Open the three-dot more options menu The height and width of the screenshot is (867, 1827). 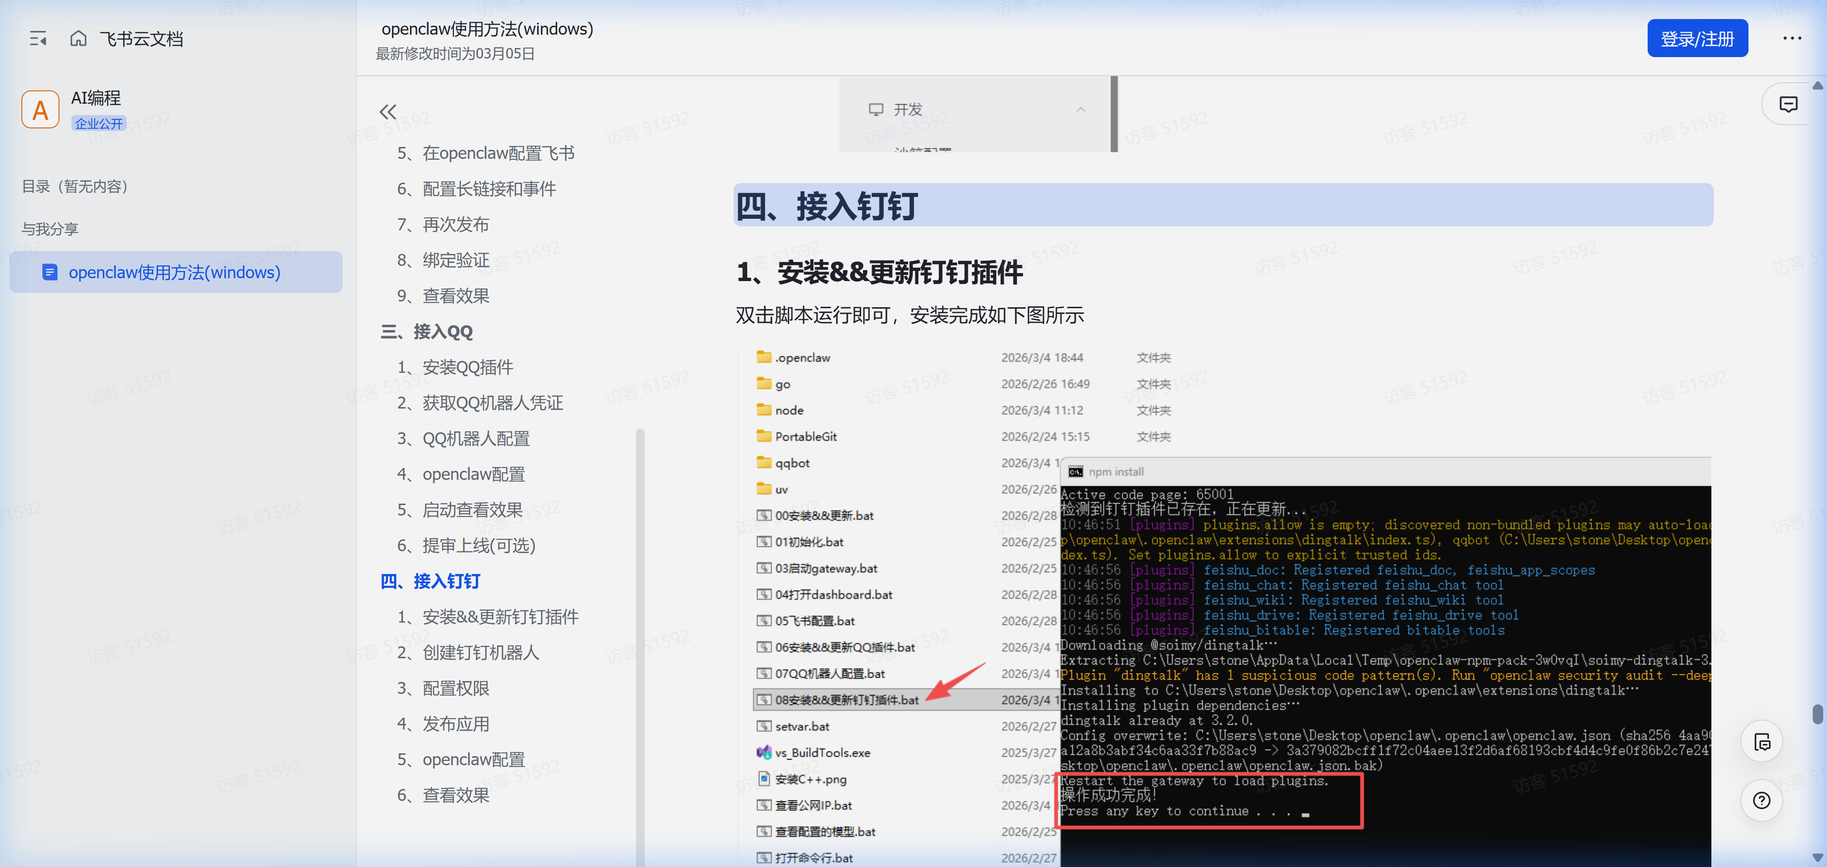(1791, 38)
